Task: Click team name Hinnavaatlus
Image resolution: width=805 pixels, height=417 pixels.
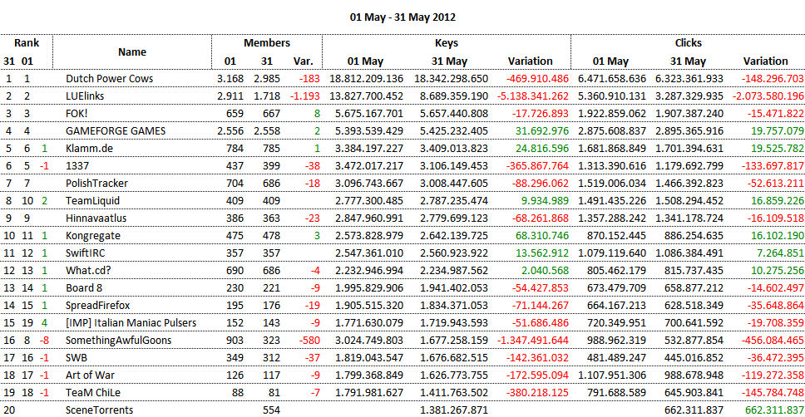Action: pyautogui.click(x=96, y=218)
